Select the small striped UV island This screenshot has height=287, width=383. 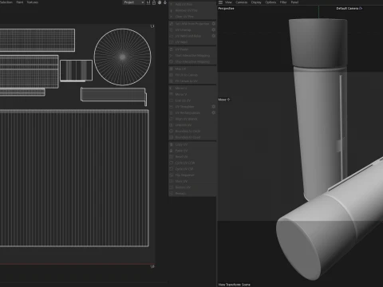(77, 70)
